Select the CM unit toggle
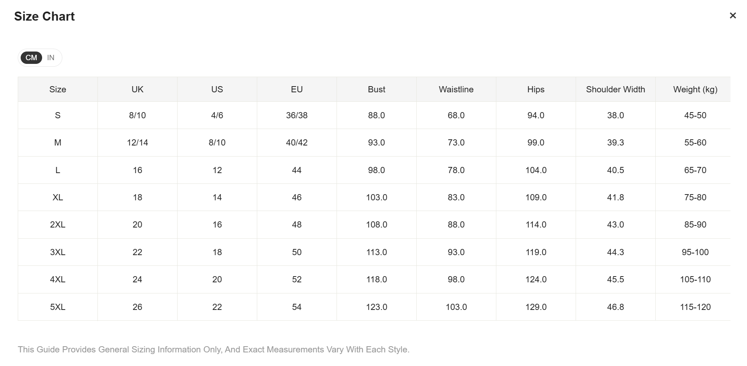The height and width of the screenshot is (366, 747). point(31,58)
